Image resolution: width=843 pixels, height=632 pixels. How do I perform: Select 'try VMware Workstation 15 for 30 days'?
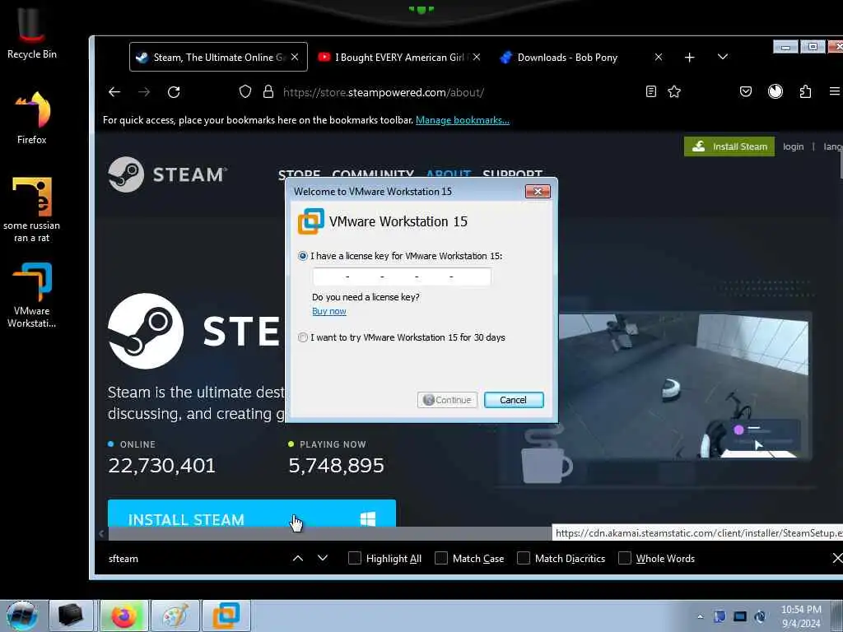(x=303, y=337)
